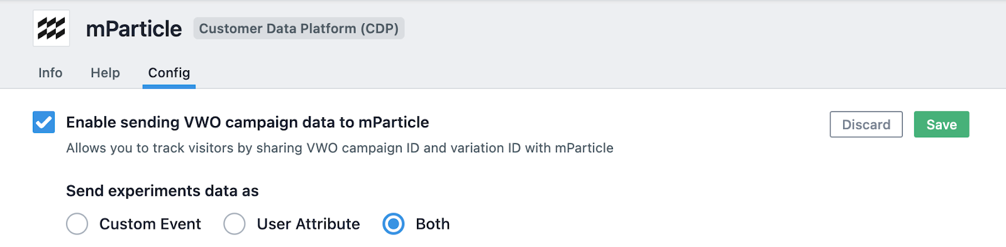Discard the configuration changes
This screenshot has width=1006, height=247.
coord(866,124)
